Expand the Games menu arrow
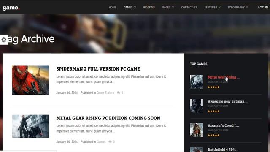This screenshot has width=270, height=152. (x=135, y=7)
